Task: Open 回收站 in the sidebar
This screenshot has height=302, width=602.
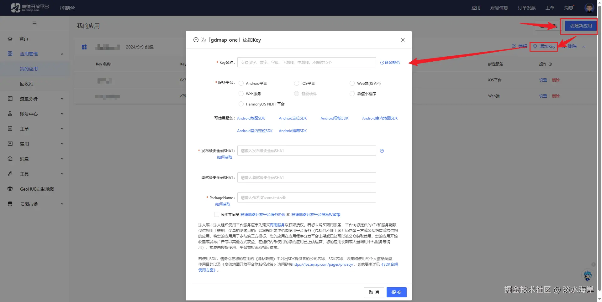Action: click(x=27, y=84)
